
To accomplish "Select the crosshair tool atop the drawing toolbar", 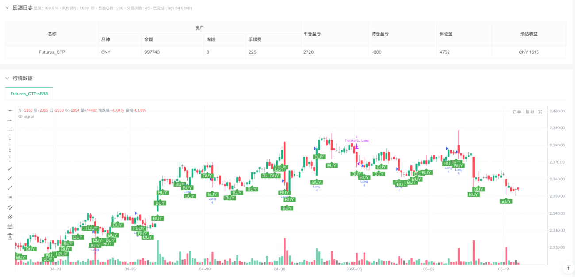I will 10,110.
